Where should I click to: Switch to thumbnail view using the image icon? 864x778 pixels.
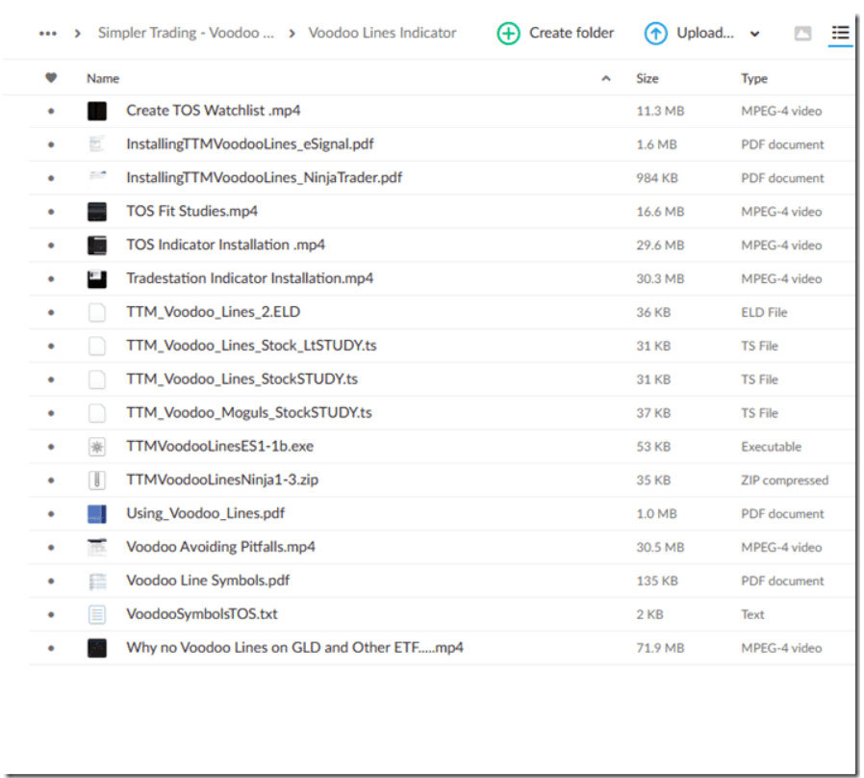pos(803,32)
